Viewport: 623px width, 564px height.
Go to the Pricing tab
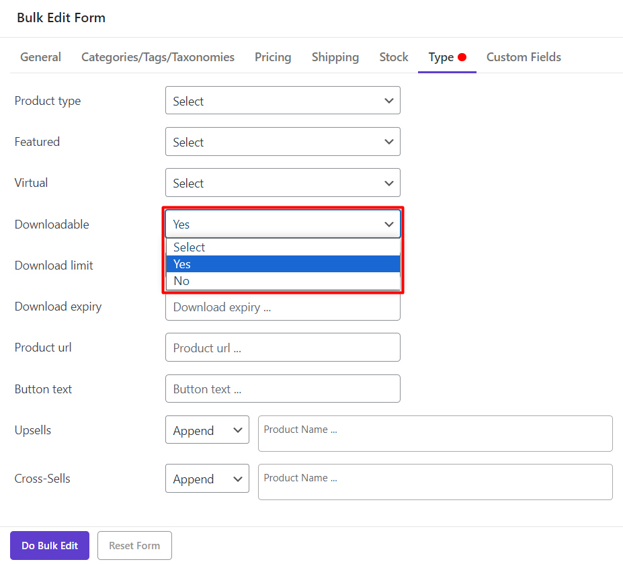pyautogui.click(x=273, y=57)
